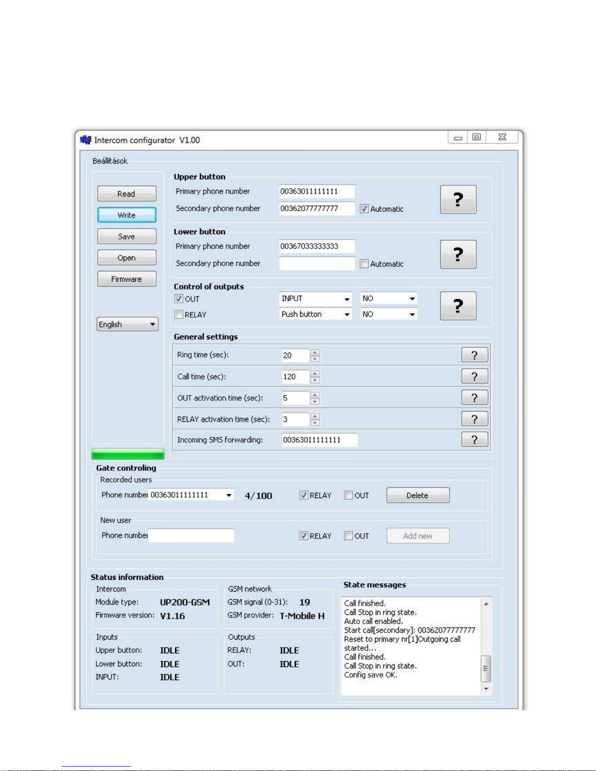Click the State messages scrollbar thumb
Viewport: 596px width, 771px height.
pos(486,669)
